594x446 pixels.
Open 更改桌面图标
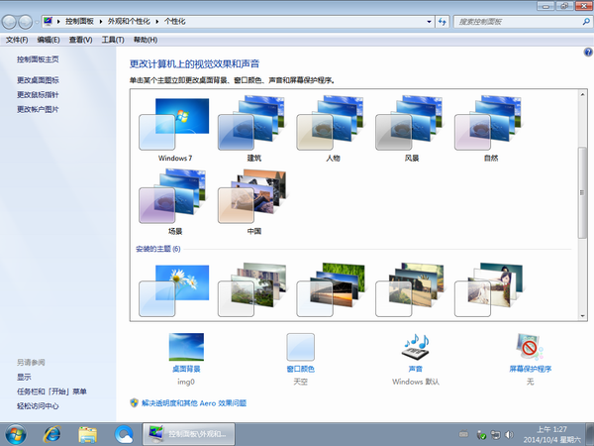[38, 80]
